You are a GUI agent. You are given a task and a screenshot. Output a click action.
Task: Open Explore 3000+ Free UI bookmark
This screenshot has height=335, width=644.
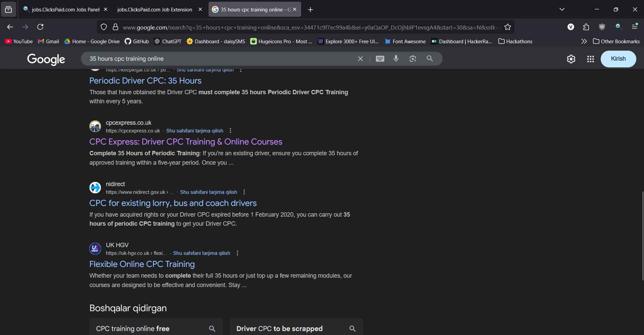pos(348,41)
